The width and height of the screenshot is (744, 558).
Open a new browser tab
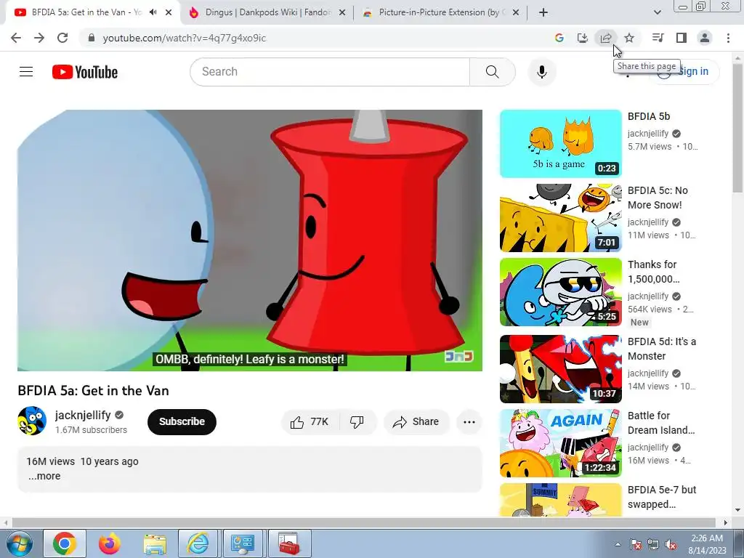[x=543, y=12]
